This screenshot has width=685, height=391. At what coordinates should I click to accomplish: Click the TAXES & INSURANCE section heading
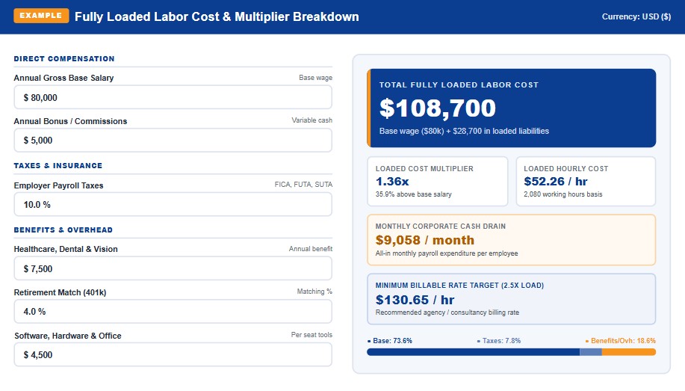click(58, 166)
